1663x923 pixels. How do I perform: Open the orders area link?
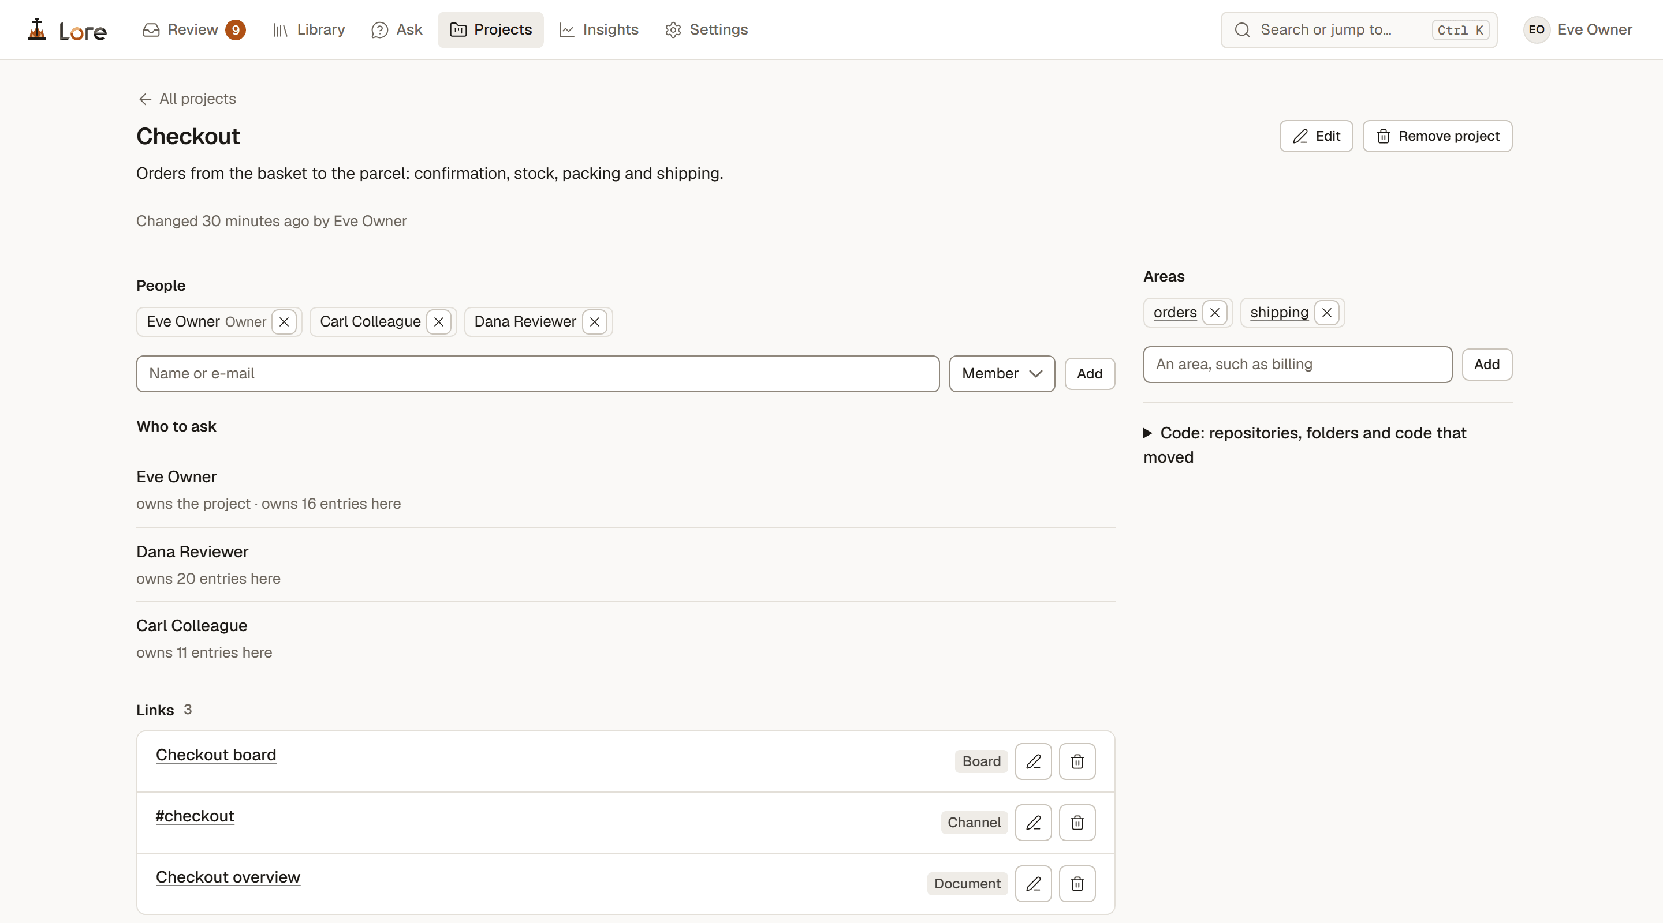pyautogui.click(x=1175, y=312)
